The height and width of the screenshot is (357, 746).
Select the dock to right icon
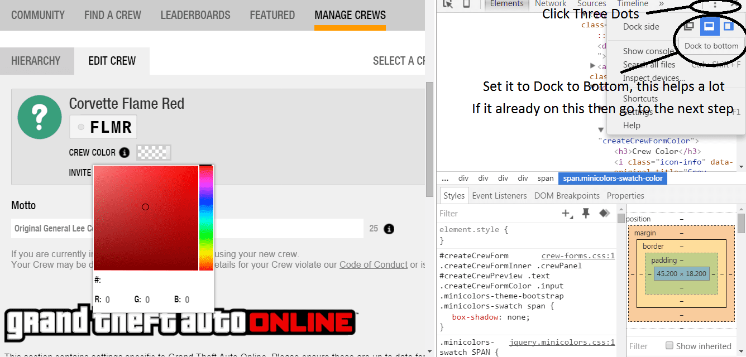tap(728, 26)
